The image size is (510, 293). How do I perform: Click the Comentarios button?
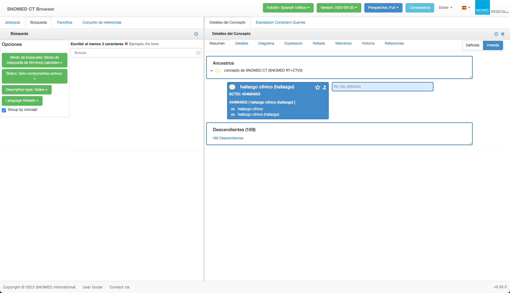(420, 8)
